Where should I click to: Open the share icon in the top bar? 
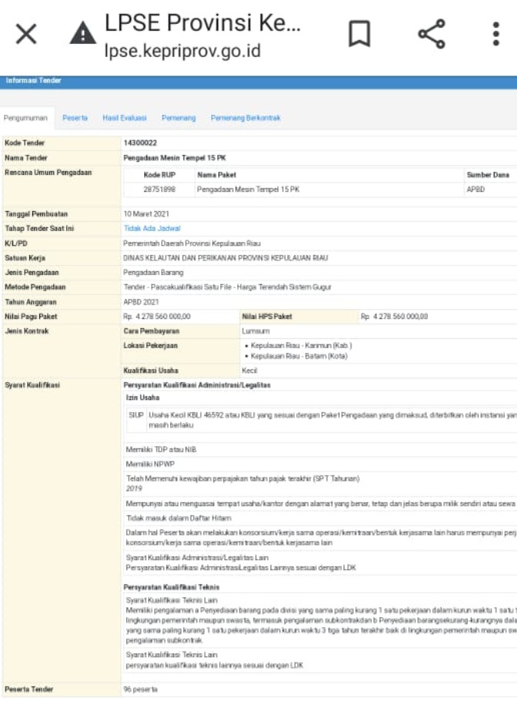431,34
